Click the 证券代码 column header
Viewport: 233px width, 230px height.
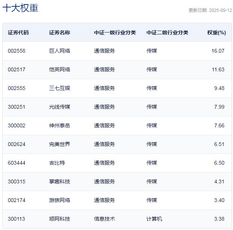tap(18, 32)
